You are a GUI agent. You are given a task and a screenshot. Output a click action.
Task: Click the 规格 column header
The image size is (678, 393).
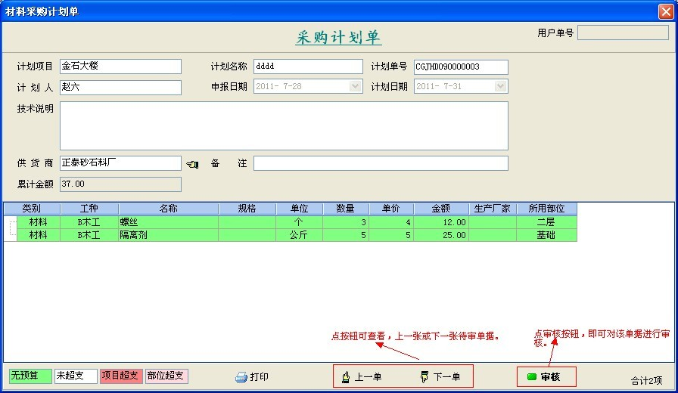(x=247, y=209)
